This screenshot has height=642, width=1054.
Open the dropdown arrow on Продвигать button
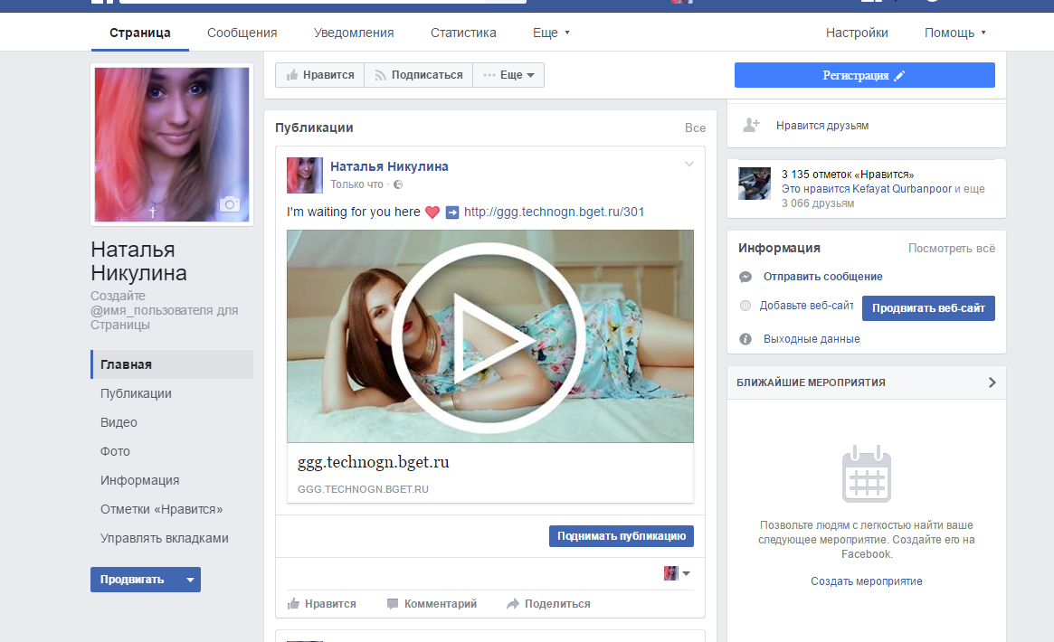coord(190,580)
